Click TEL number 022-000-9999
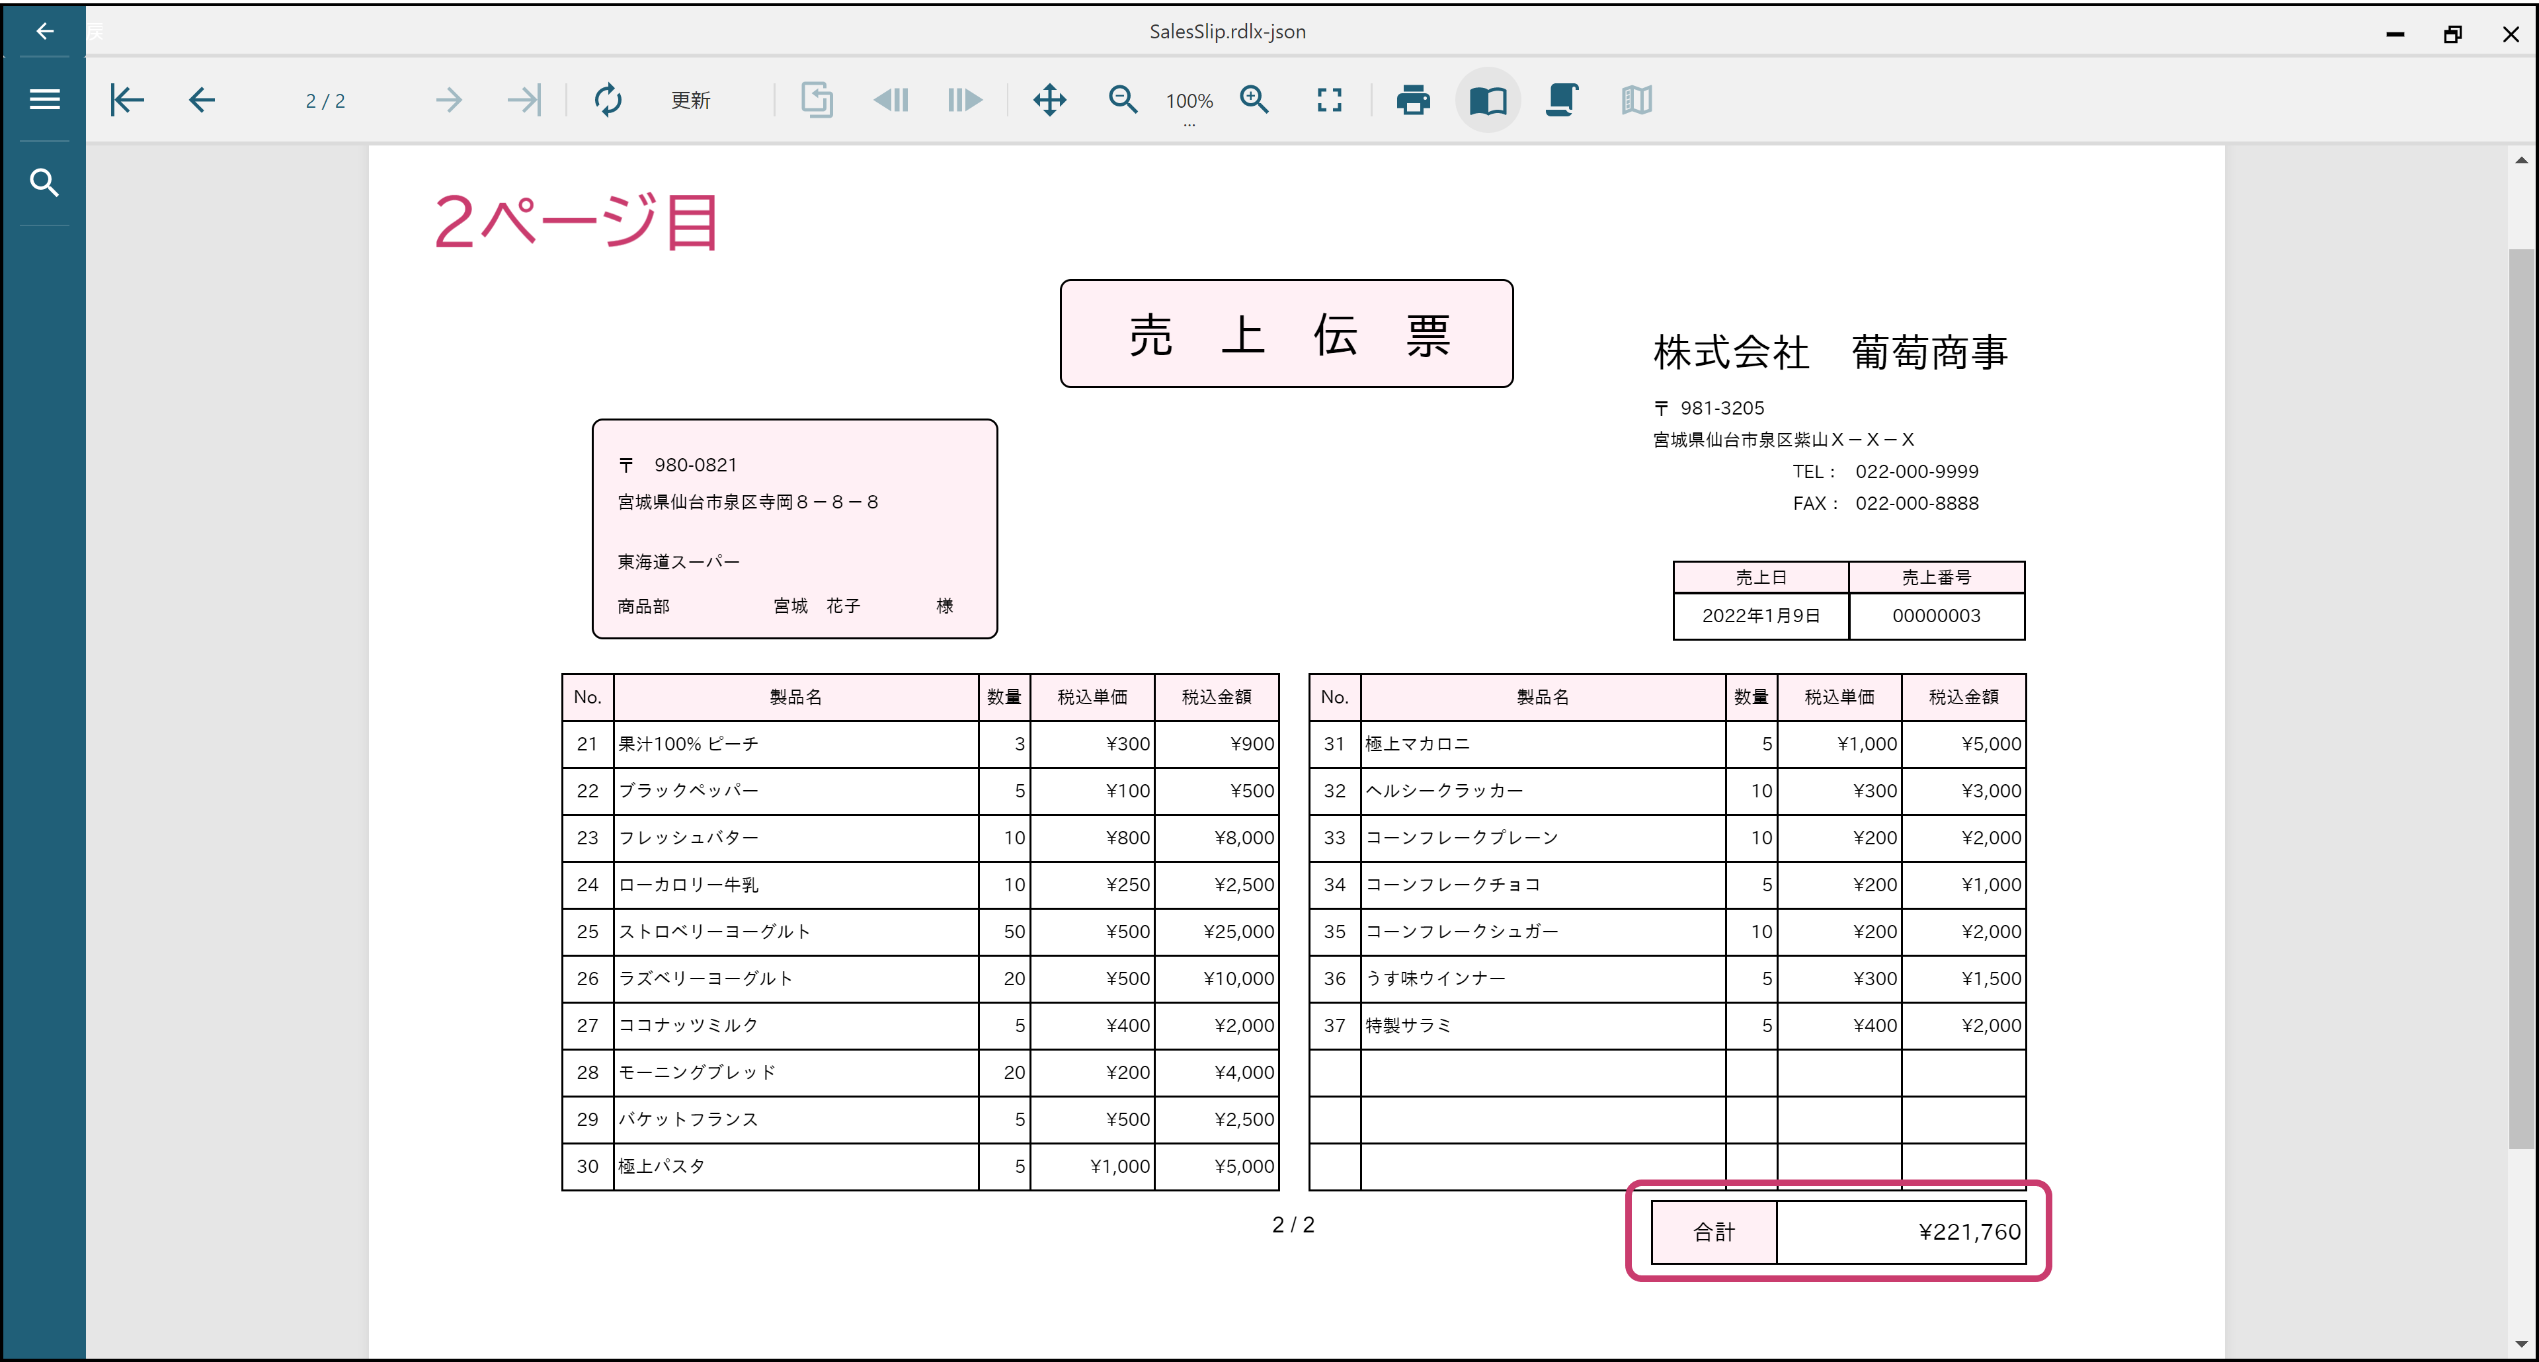Screen dimensions: 2539x1362 tap(1916, 471)
